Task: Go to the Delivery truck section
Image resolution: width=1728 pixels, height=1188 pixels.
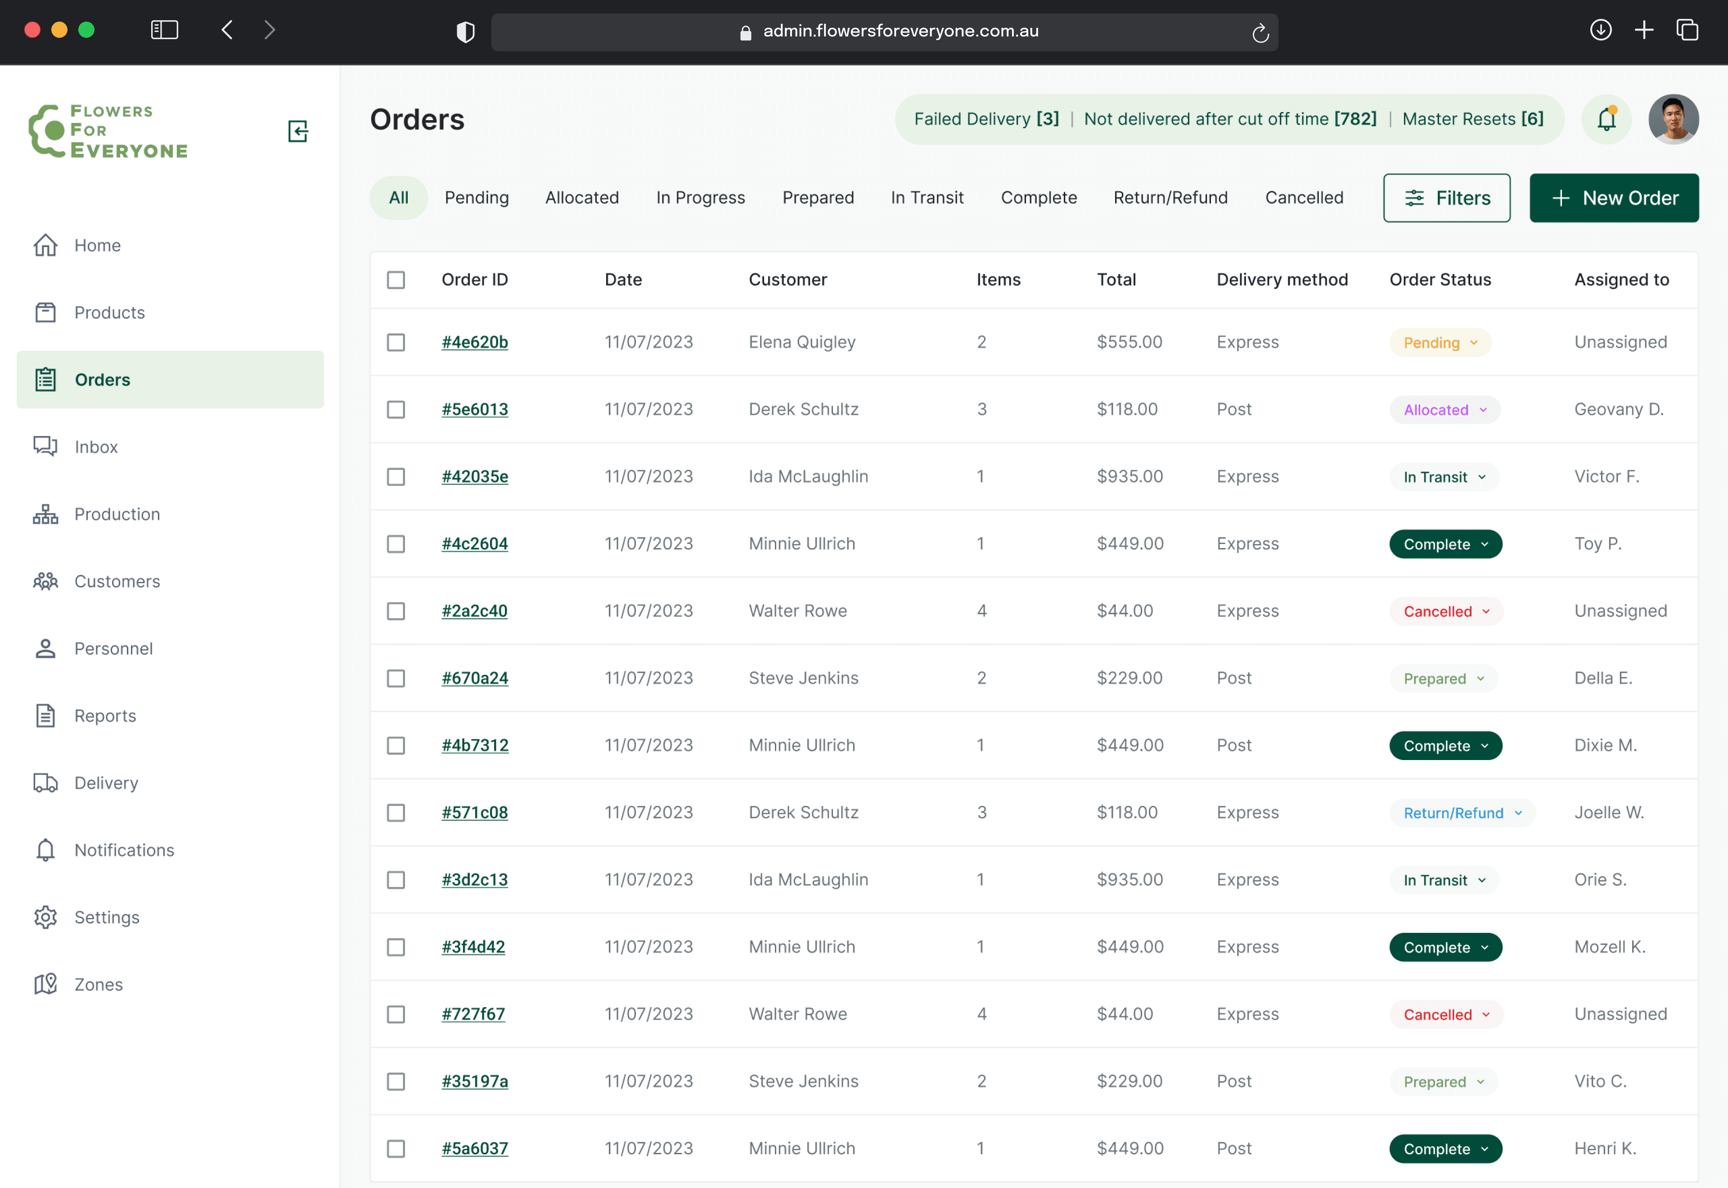Action: [x=106, y=783]
